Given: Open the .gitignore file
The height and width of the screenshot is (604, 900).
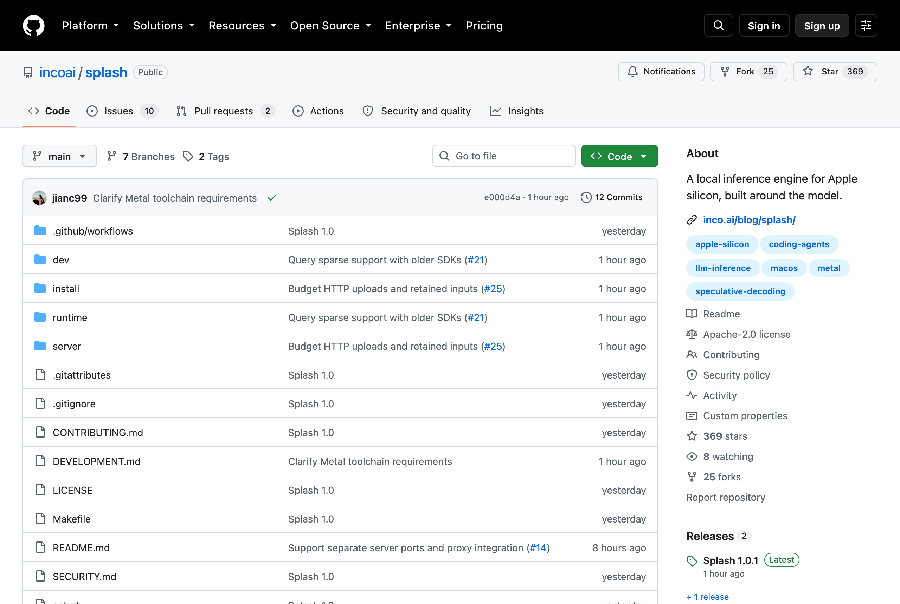Looking at the screenshot, I should tap(74, 404).
